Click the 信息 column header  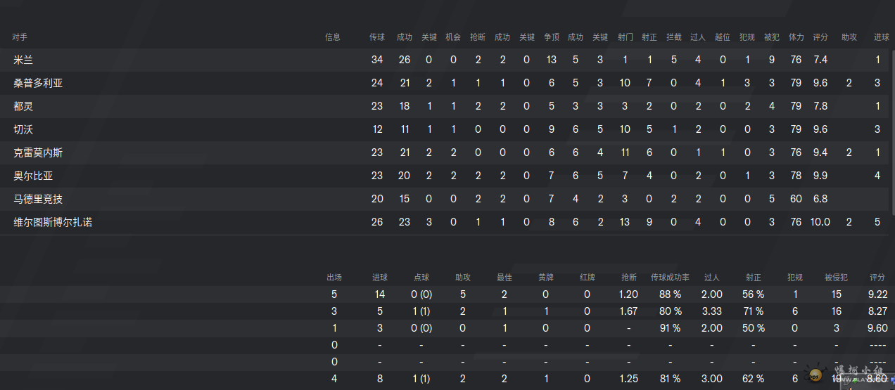click(x=333, y=37)
